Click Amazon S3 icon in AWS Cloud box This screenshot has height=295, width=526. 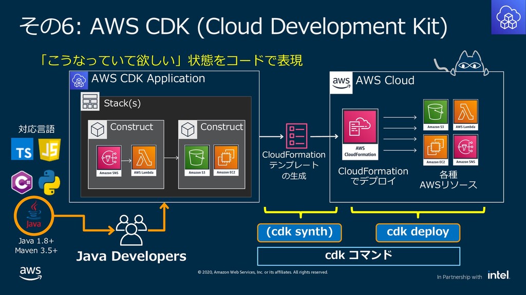click(436, 115)
